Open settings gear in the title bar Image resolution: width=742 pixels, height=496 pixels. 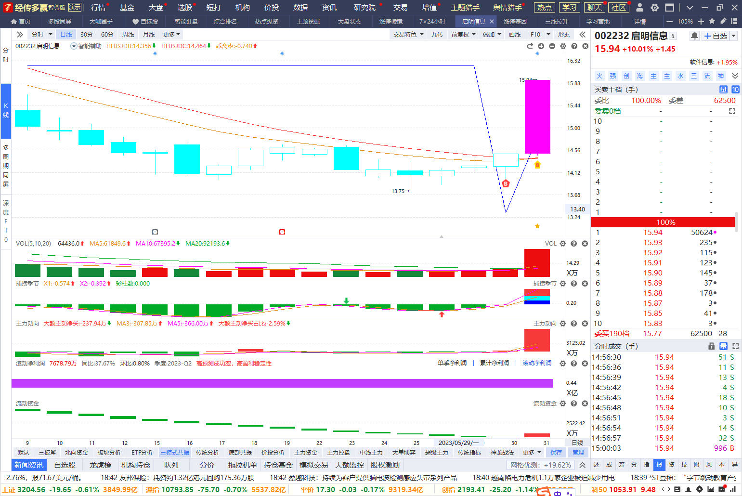click(655, 7)
